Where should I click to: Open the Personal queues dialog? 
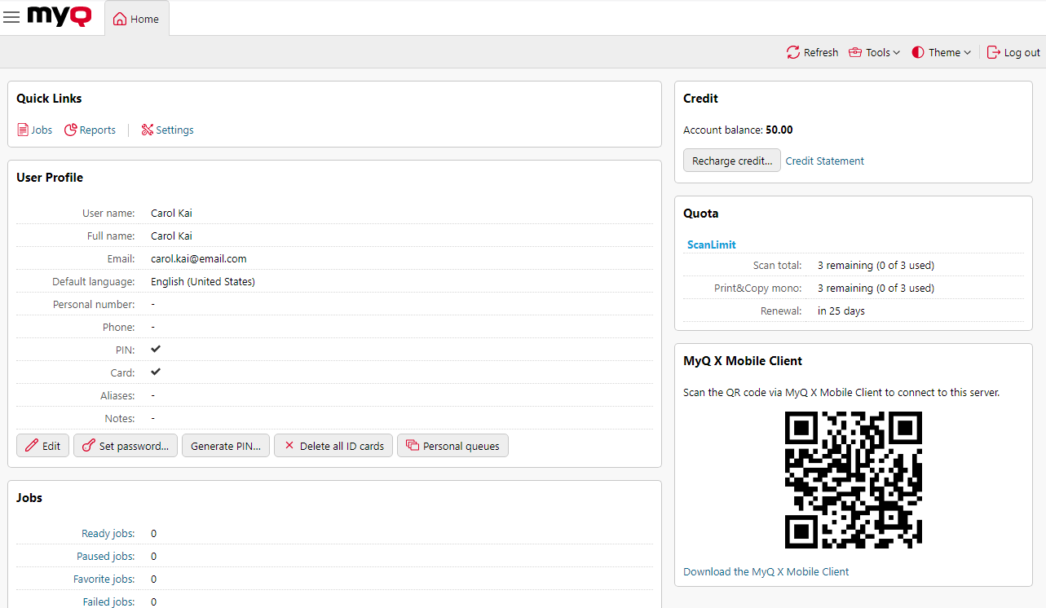click(x=452, y=445)
